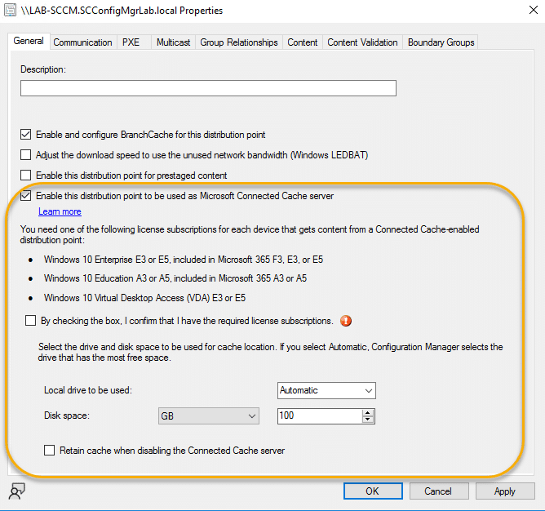Switch to the Communication tab
This screenshot has width=545, height=511.
(x=82, y=42)
